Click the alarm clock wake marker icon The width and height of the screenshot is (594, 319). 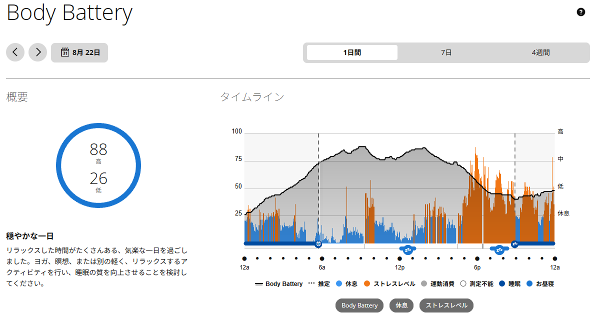tap(318, 244)
